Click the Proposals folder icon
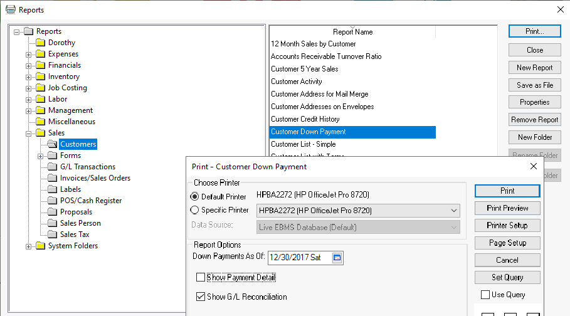570x316 pixels. tap(53, 212)
